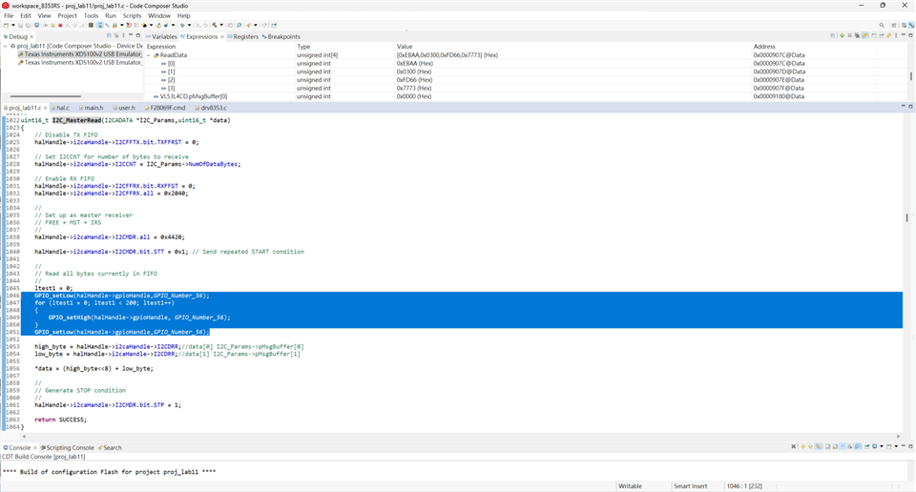Screen dimensions: 916x492
Task: Collapse proj_lab11 node in Debug tree
Action: tap(6, 46)
